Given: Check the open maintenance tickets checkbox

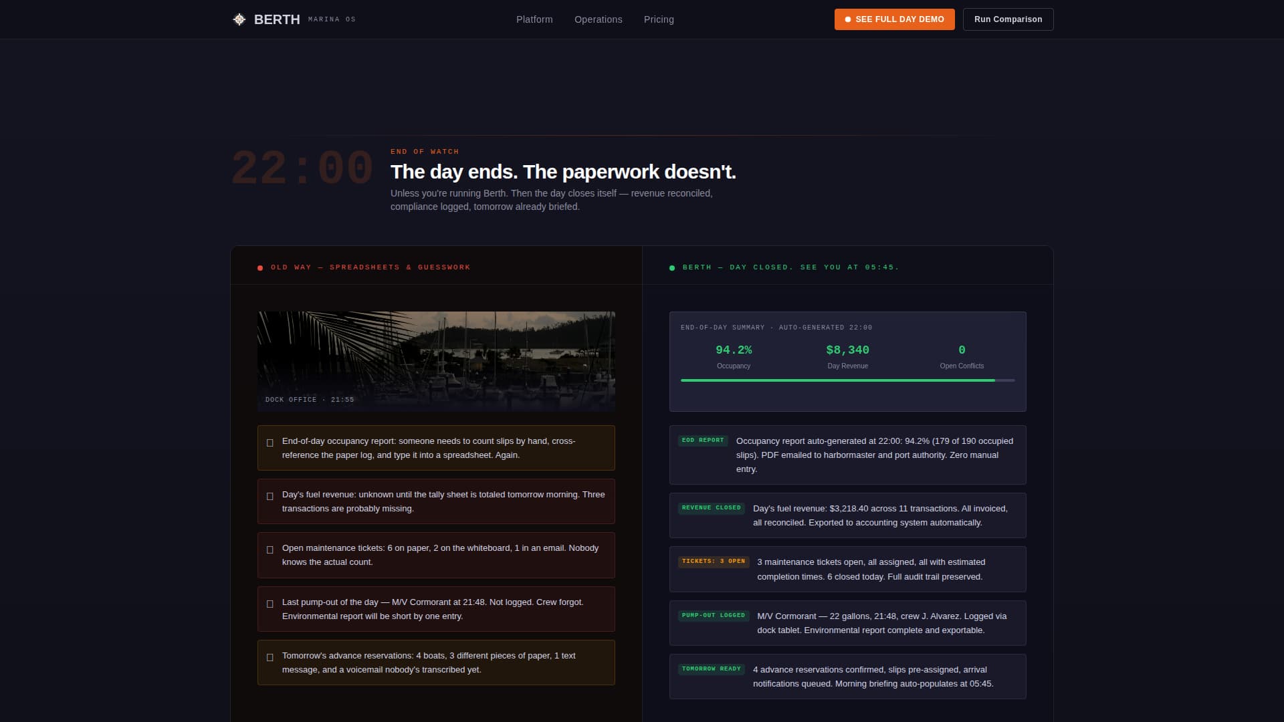Looking at the screenshot, I should (270, 549).
